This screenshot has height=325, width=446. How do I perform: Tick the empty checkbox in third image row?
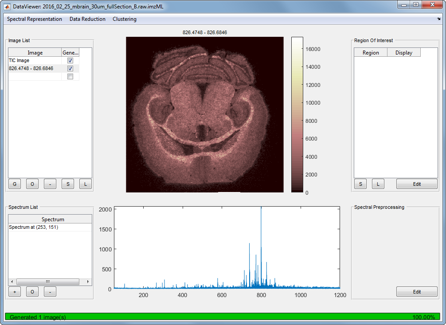coord(70,77)
